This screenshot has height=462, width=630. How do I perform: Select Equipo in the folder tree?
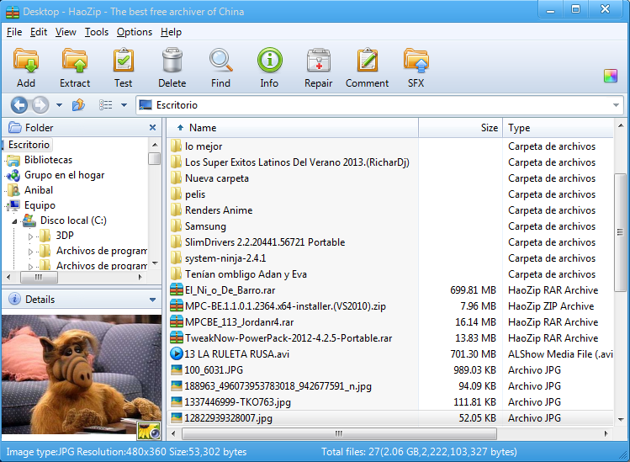(40, 205)
